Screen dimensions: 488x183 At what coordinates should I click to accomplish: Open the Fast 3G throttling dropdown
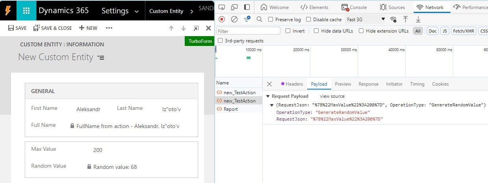click(366, 19)
